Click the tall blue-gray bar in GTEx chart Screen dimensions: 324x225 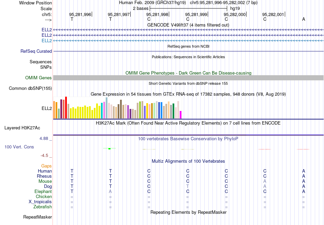pyautogui.click(x=107, y=108)
